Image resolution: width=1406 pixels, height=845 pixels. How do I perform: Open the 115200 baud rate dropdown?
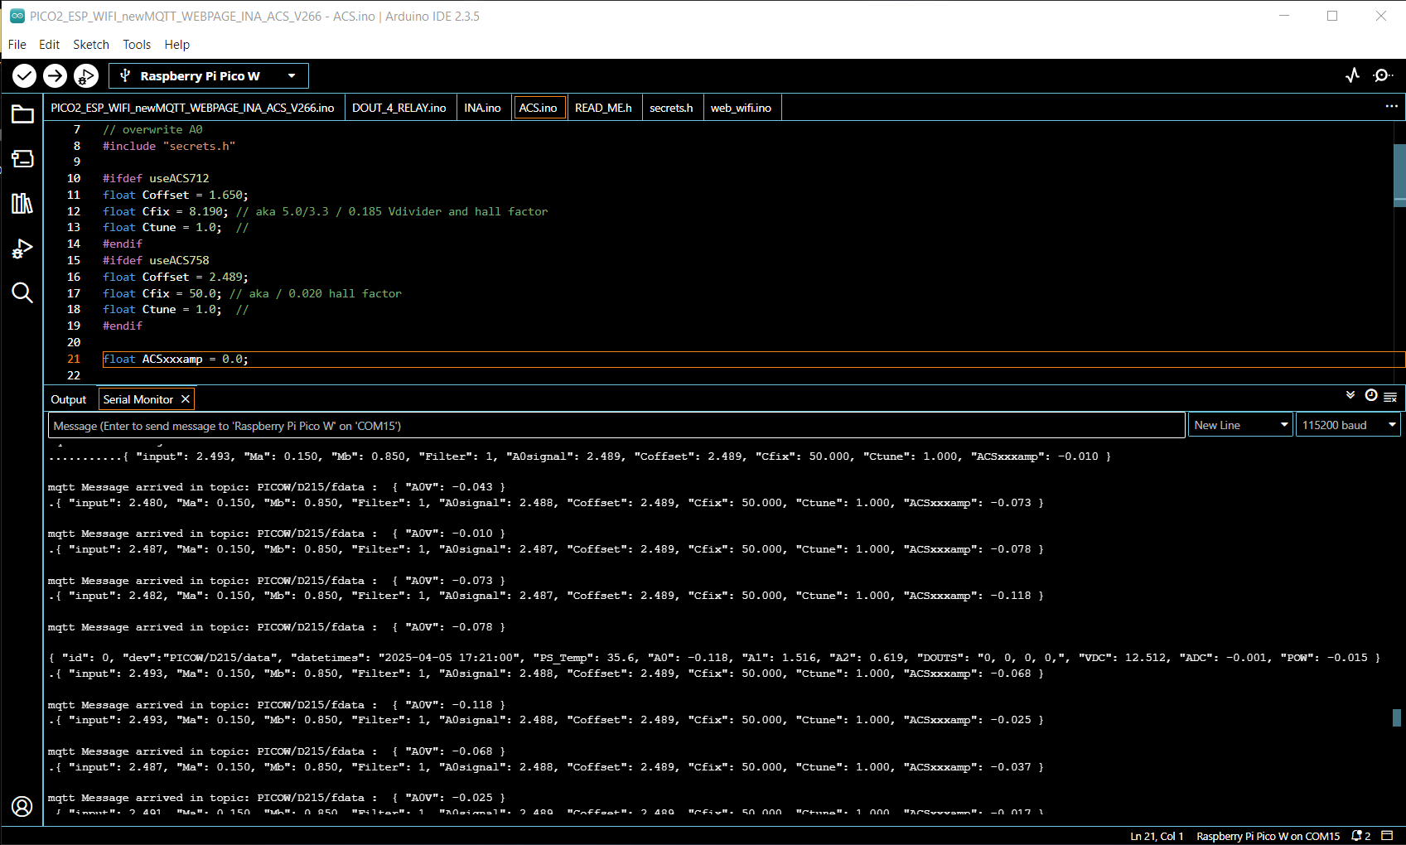coord(1348,425)
